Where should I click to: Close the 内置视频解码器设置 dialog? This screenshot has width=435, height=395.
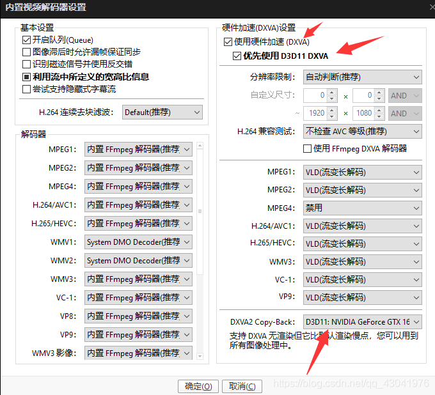[431, 7]
